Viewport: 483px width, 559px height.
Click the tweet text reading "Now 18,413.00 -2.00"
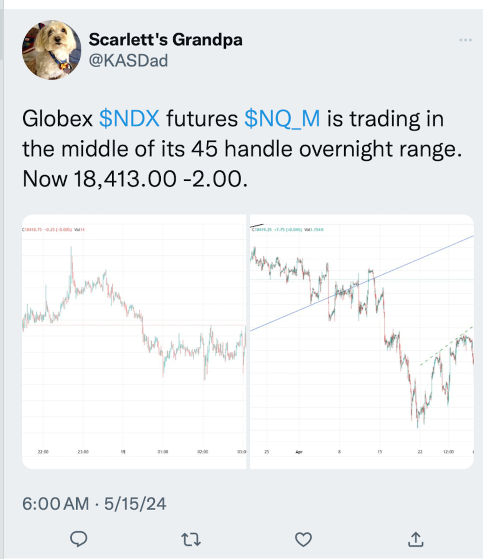coord(134,179)
